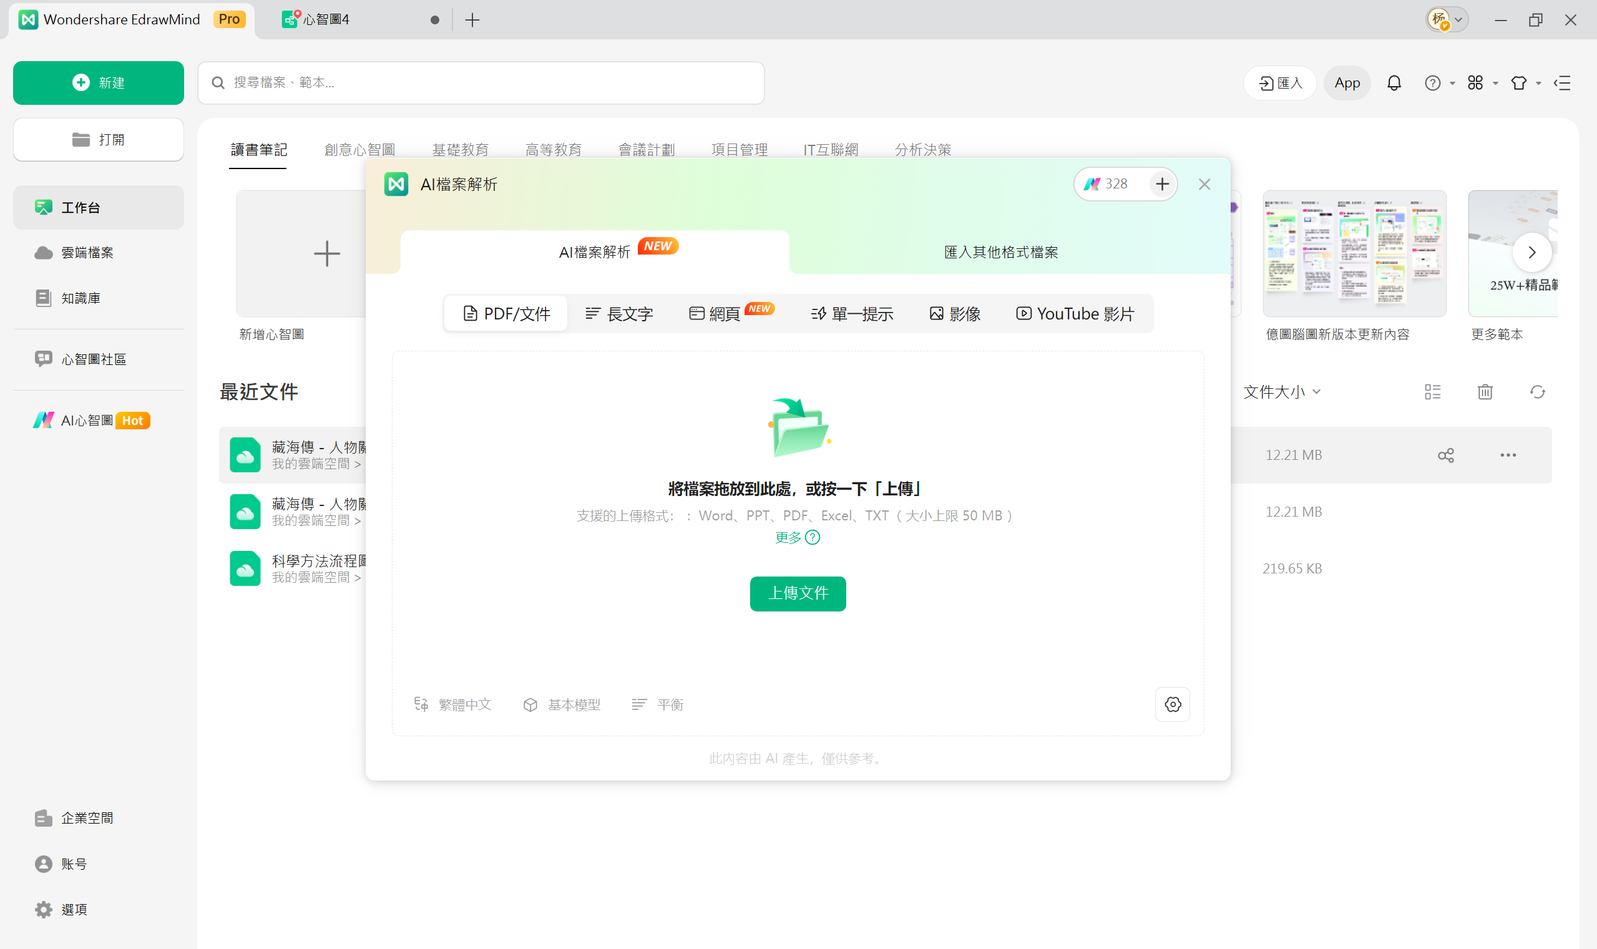The image size is (1597, 949).
Task: Open the theme skin (T-shirt) icon
Action: pos(1519,82)
